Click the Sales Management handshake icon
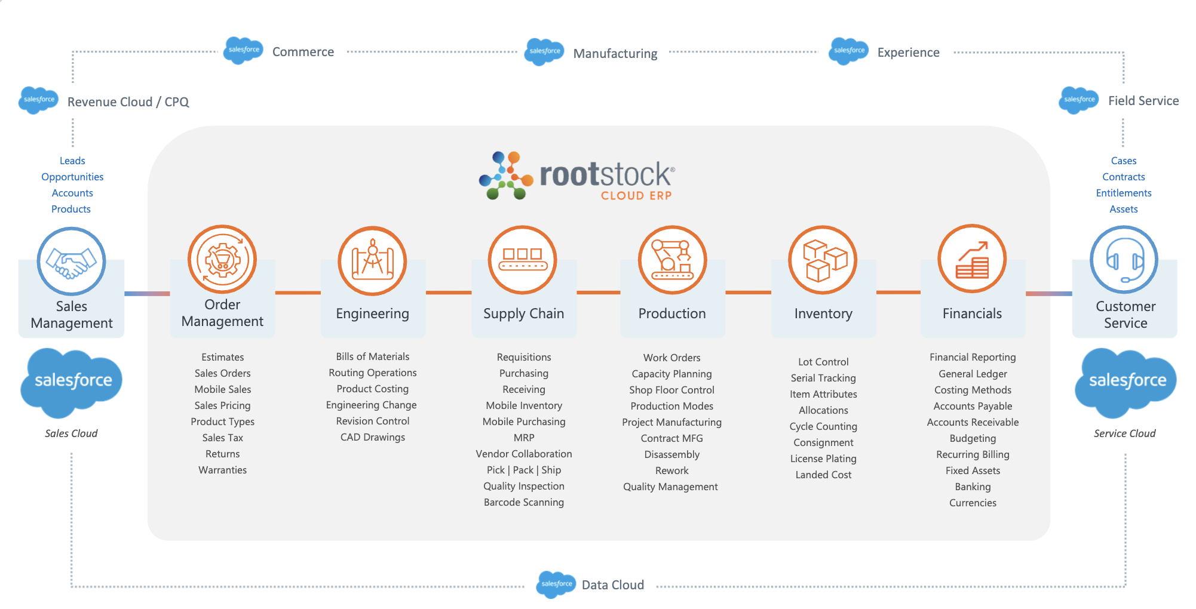 72,261
